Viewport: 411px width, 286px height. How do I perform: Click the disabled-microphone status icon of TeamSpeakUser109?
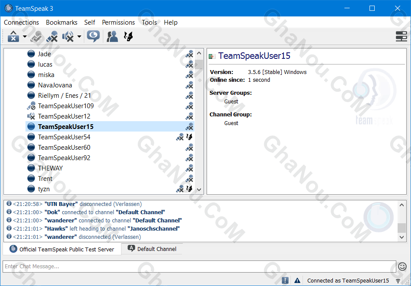pyautogui.click(x=31, y=106)
